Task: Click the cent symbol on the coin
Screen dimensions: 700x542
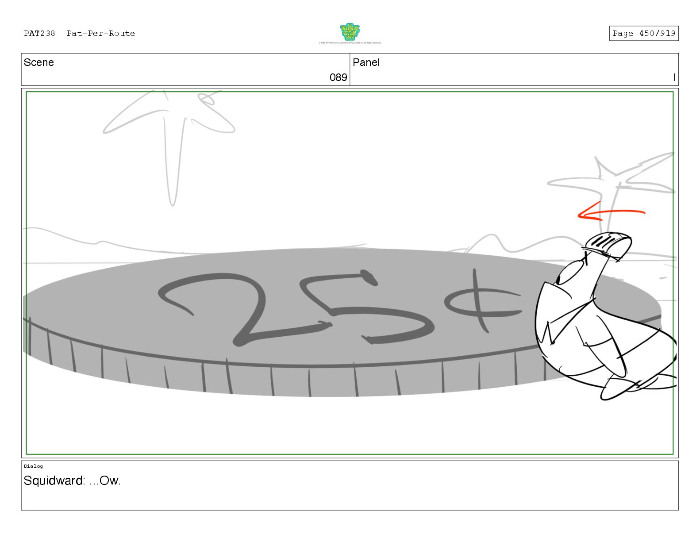Action: (x=483, y=301)
